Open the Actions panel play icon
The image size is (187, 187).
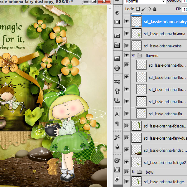coord(117,36)
